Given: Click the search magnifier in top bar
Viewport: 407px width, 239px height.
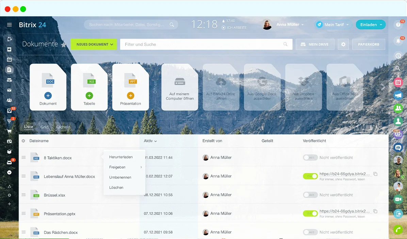Looking at the screenshot, I should coord(172,24).
